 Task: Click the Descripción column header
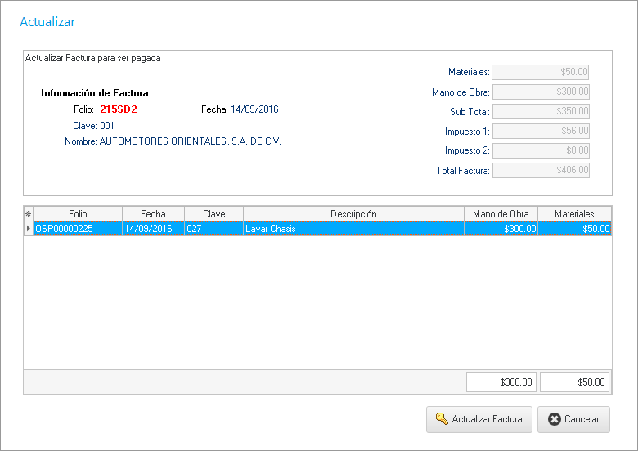pos(353,214)
